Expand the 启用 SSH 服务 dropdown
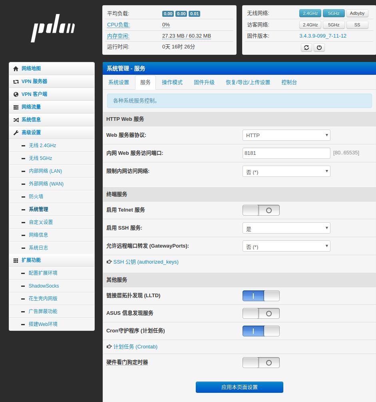This screenshot has width=376, height=402. (x=286, y=228)
